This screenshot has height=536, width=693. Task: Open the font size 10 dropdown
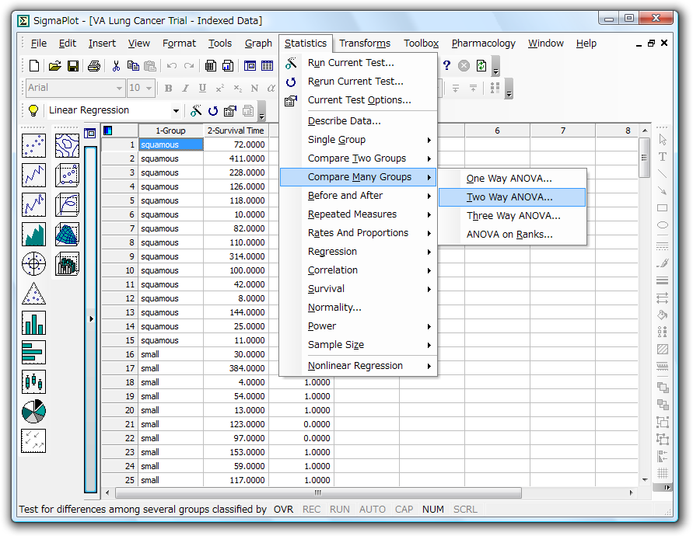click(149, 89)
